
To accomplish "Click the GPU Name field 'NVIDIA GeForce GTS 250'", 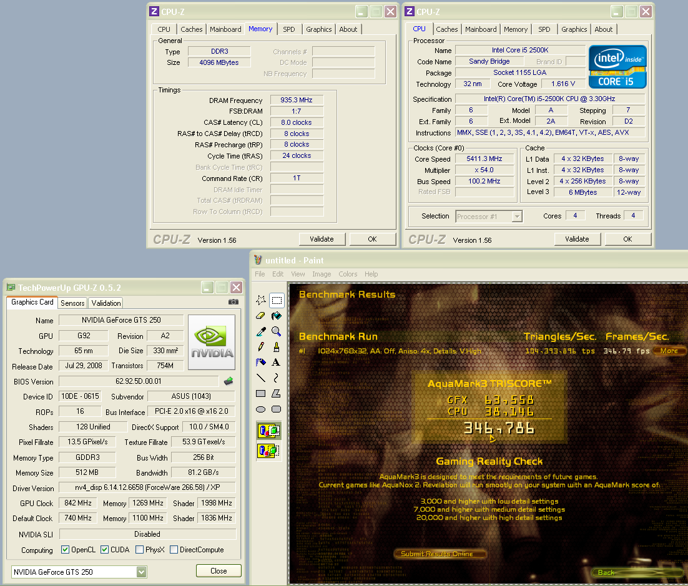I will pos(121,320).
